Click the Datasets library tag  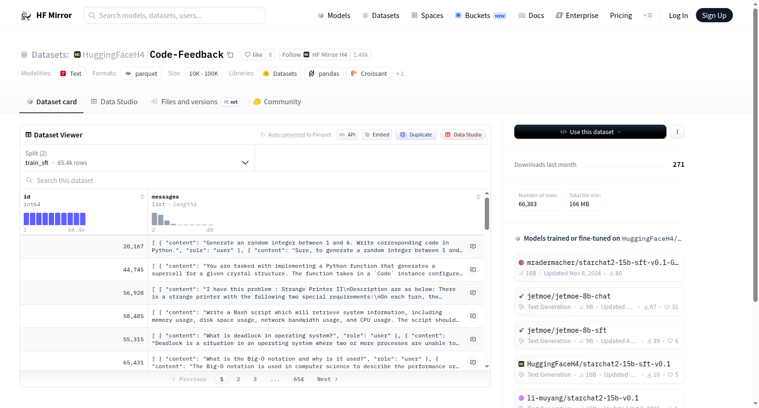[280, 73]
